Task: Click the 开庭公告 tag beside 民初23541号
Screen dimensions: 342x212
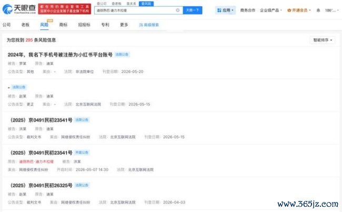Action: point(82,152)
